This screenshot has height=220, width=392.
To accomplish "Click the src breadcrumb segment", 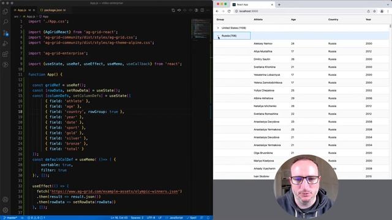I will click(16, 16).
